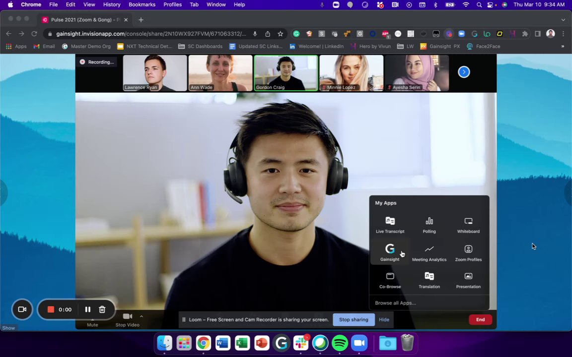Bookmark this page with star icon

click(280, 34)
